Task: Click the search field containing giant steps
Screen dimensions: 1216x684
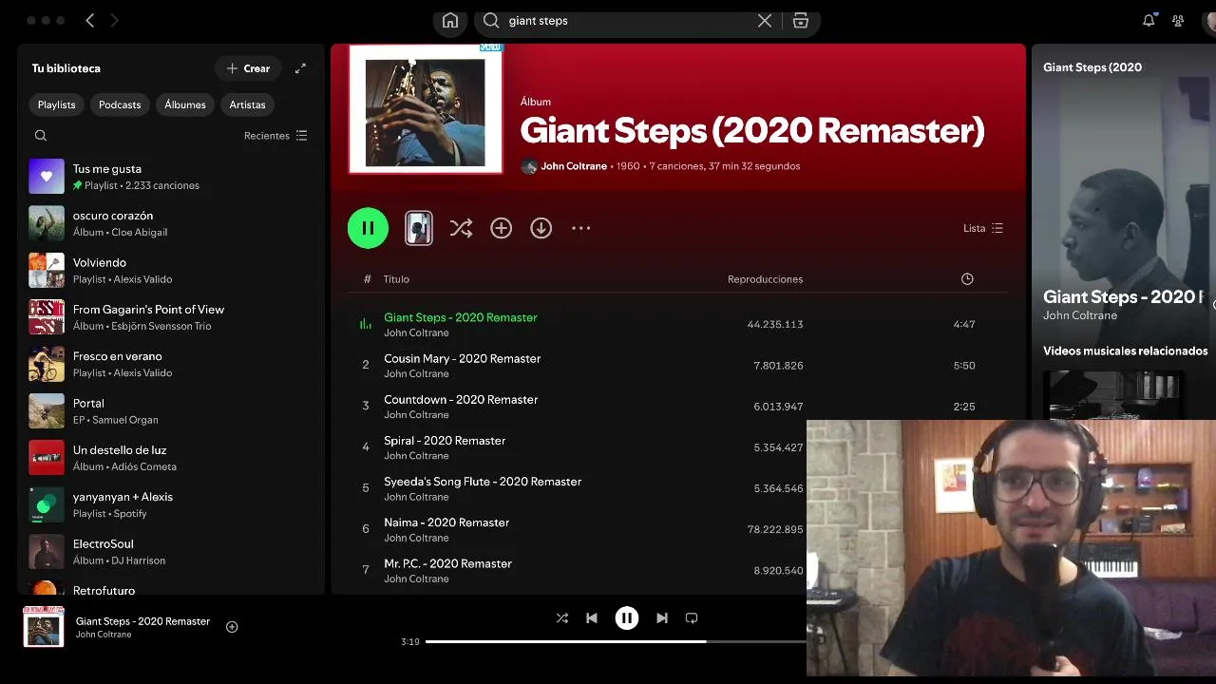Action: pyautogui.click(x=627, y=21)
